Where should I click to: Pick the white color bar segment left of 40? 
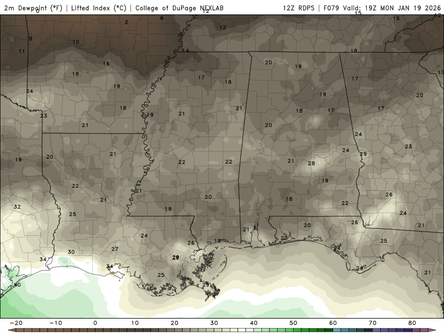pyautogui.click(x=241, y=330)
